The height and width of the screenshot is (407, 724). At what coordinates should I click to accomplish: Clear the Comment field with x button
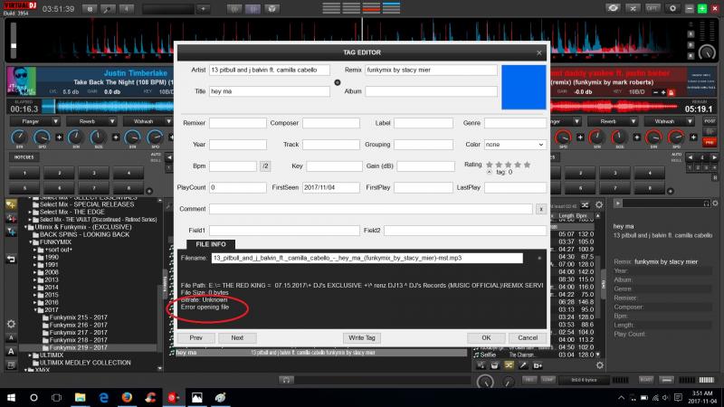tap(540, 209)
